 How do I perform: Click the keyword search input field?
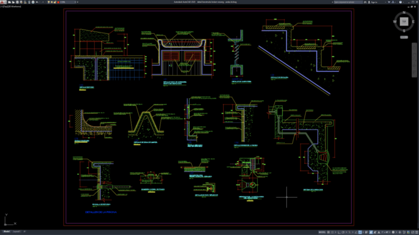(x=348, y=2)
